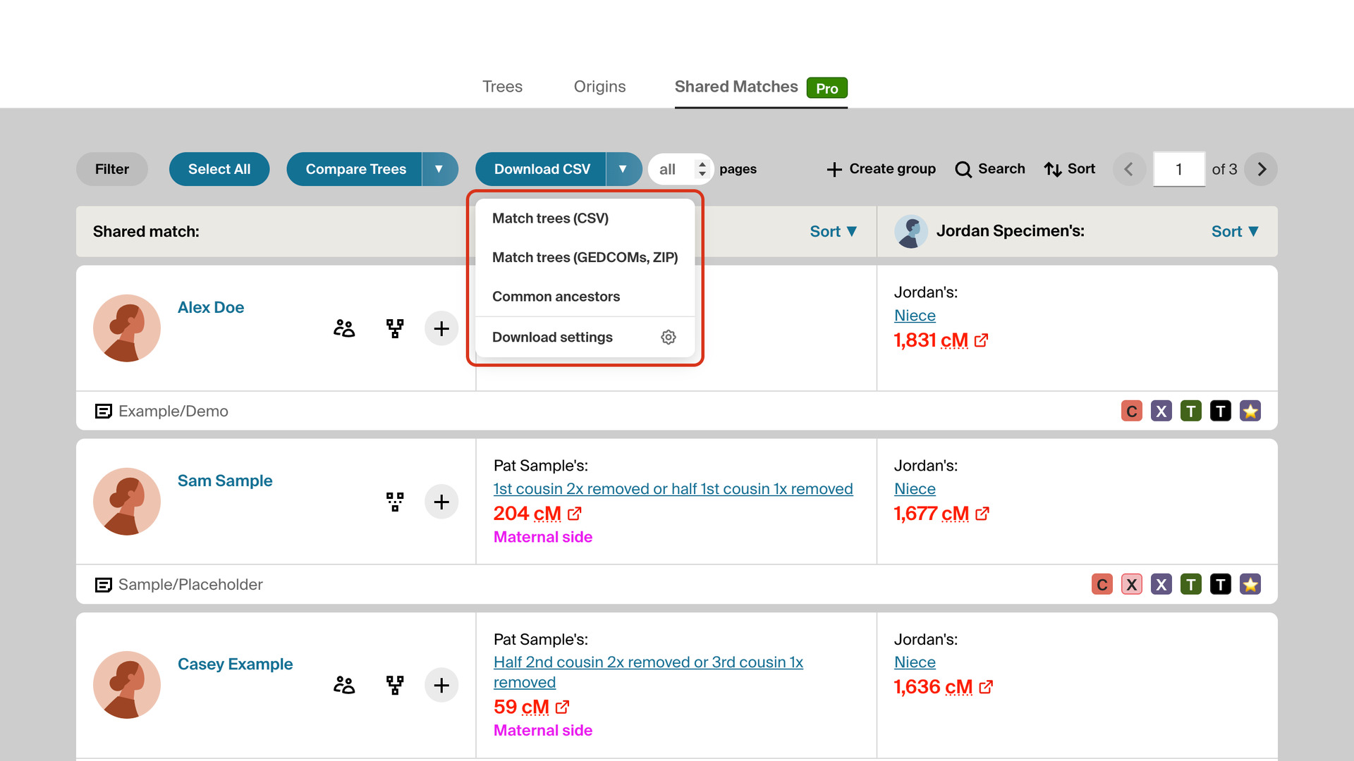
Task: Switch to Trees tab
Action: coord(502,87)
